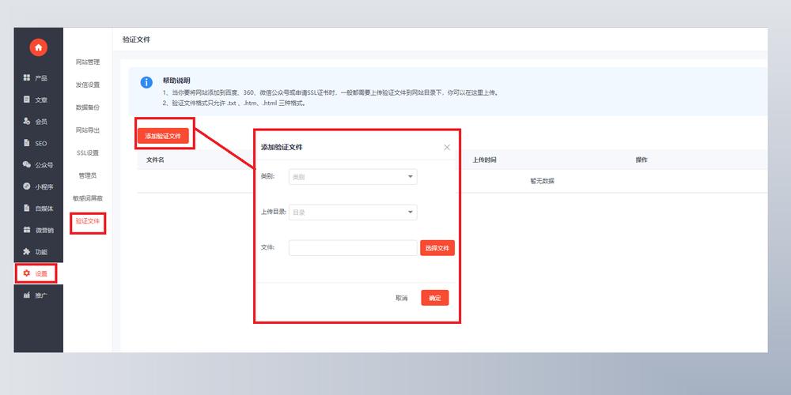This screenshot has width=791, height=395.
Task: Click the 上传时间 column header
Action: (484, 160)
